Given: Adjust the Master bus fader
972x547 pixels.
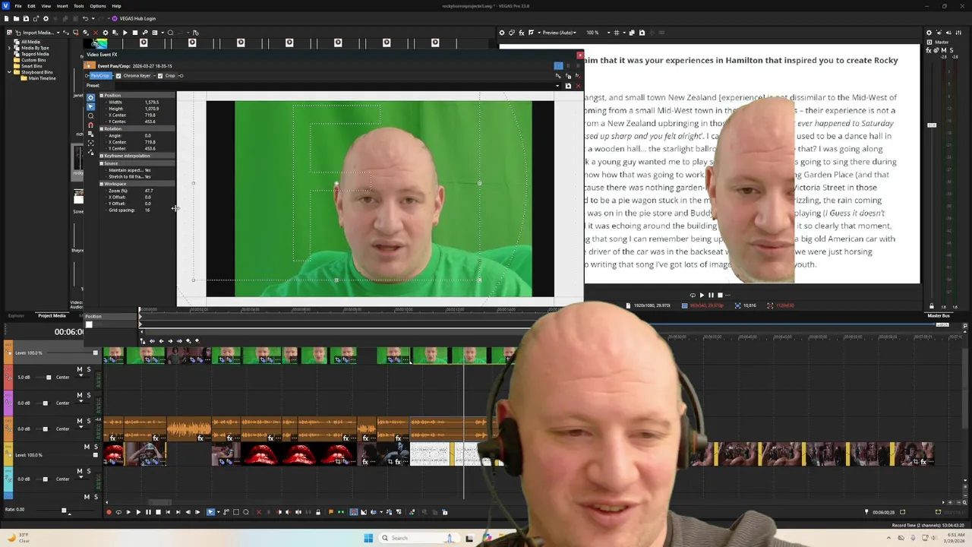Looking at the screenshot, I should 932,125.
